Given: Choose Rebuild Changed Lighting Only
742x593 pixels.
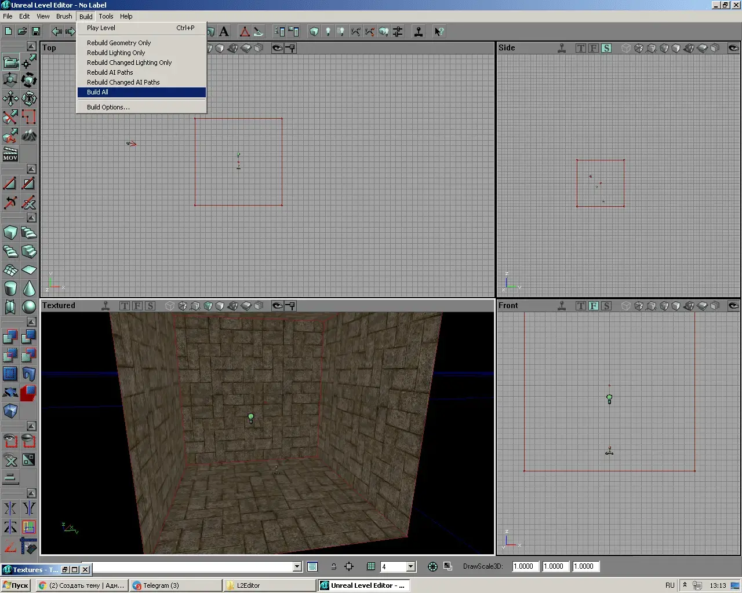Looking at the screenshot, I should [x=141, y=63].
